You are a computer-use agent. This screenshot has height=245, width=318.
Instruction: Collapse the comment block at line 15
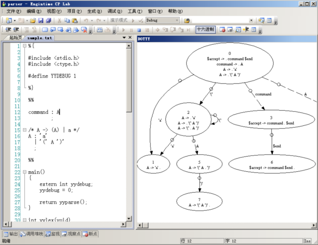click(x=24, y=130)
